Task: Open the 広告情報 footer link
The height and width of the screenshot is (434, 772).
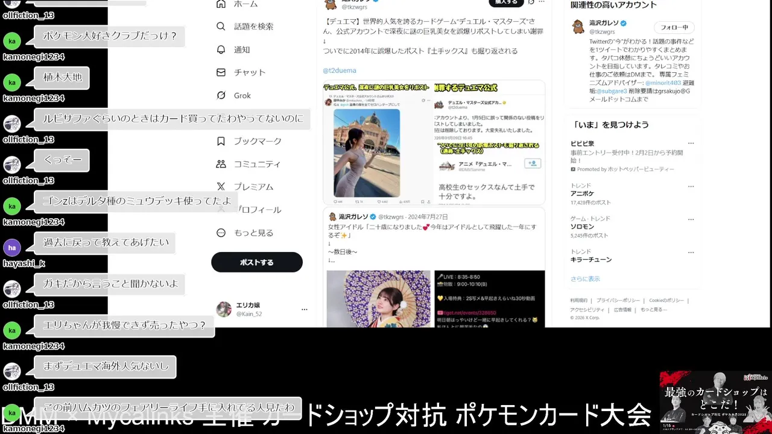Action: 622,309
